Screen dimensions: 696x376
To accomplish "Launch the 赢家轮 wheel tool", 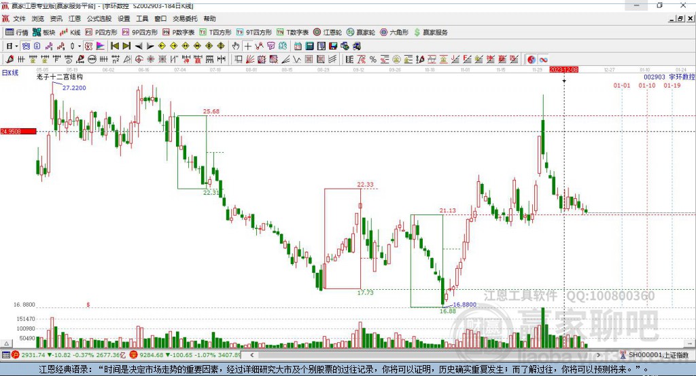I will (361, 33).
